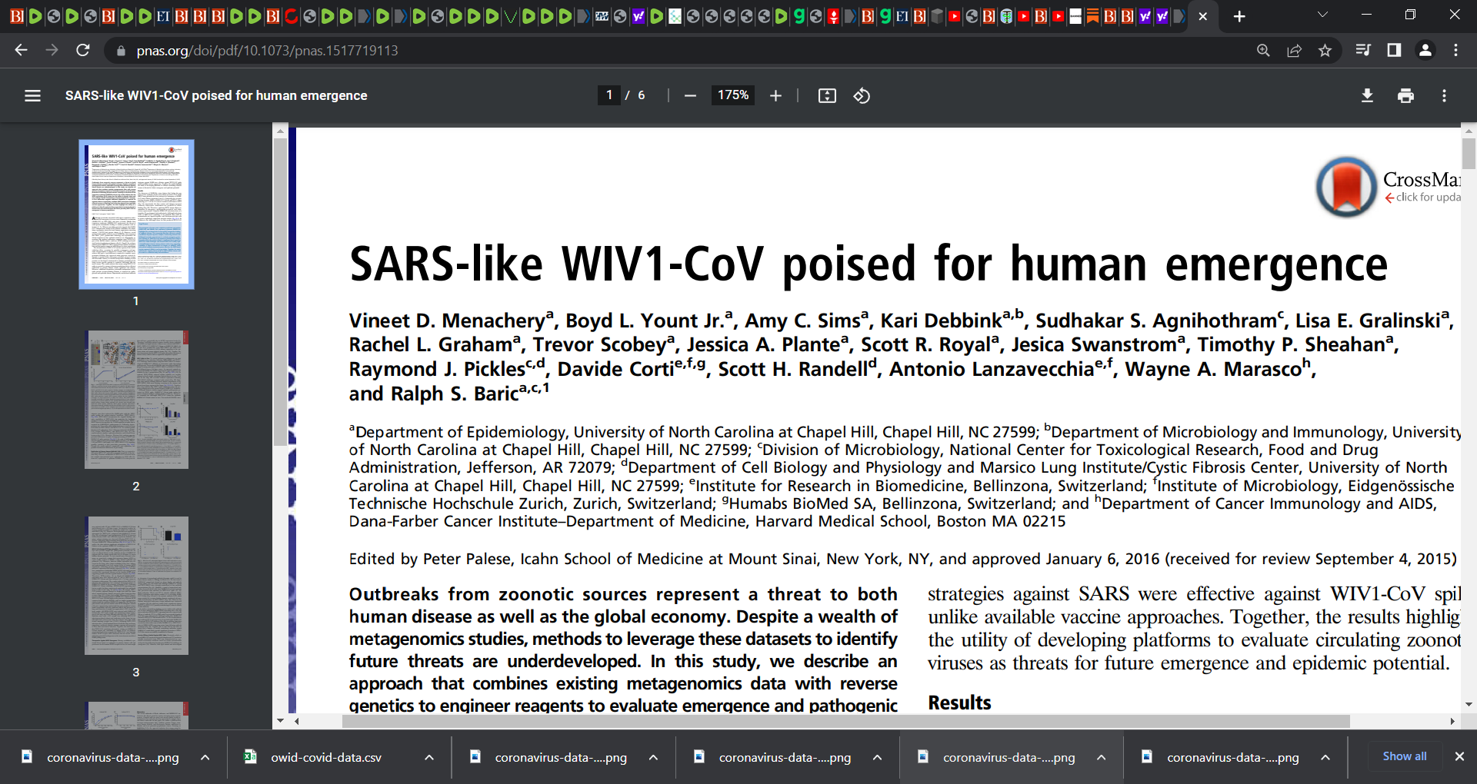Open the first coronavirus-data png download
The width and height of the screenshot is (1477, 784).
(x=112, y=757)
